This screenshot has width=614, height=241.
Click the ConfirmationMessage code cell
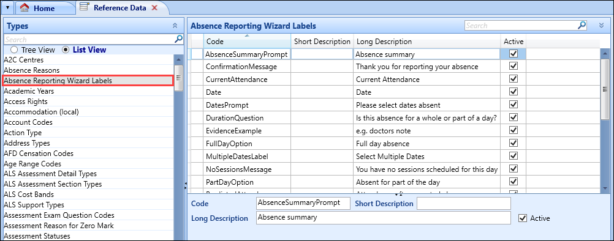(x=247, y=67)
